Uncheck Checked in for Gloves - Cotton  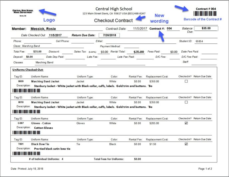coord(186,123)
